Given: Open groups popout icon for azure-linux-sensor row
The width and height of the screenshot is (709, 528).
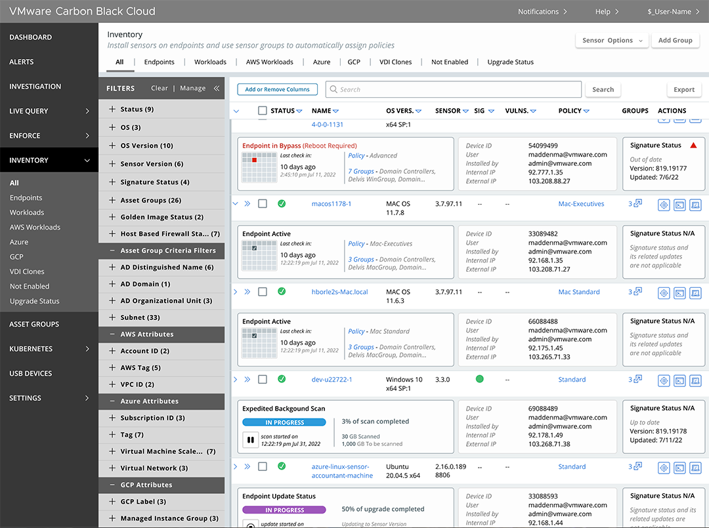Looking at the screenshot, I should 637,466.
